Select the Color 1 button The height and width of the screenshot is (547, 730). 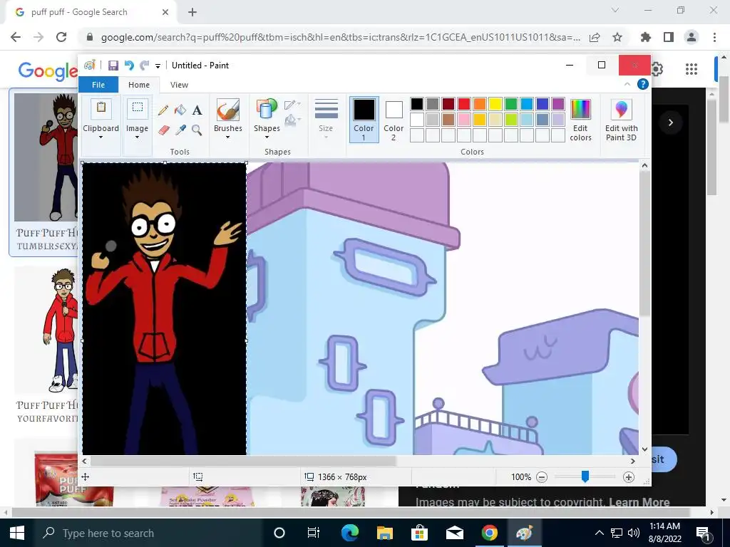[x=364, y=119]
